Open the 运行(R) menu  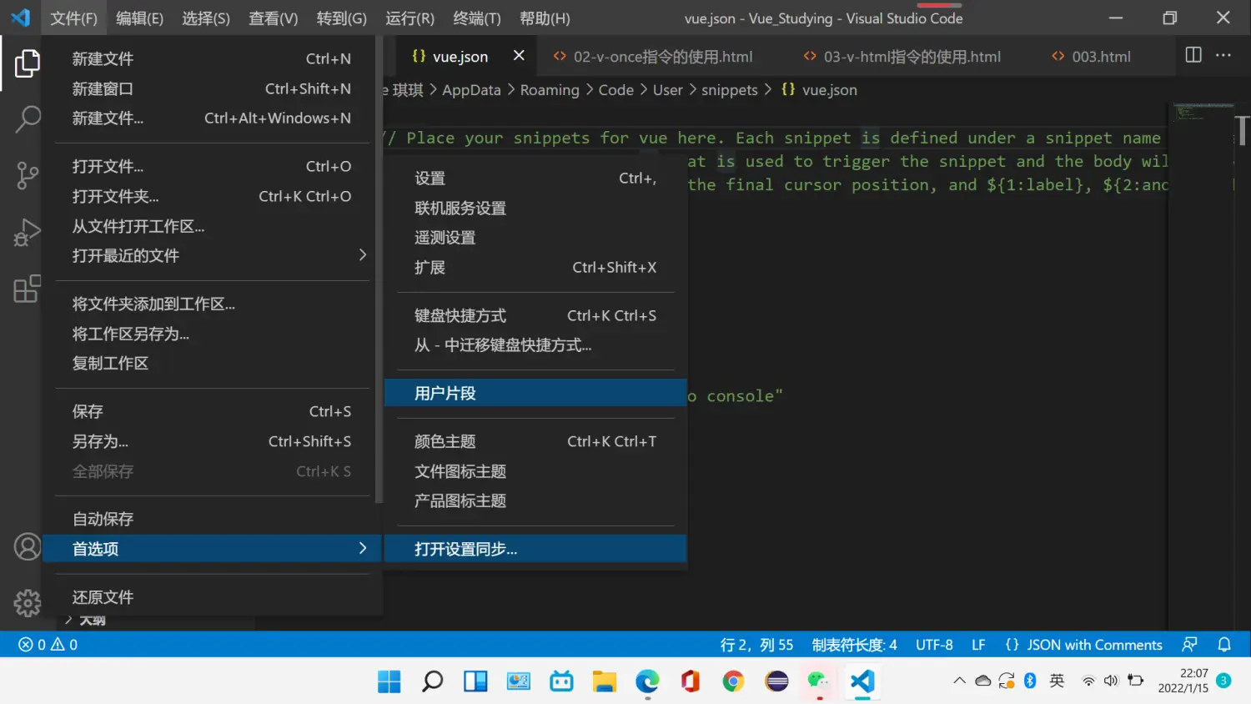coord(409,18)
